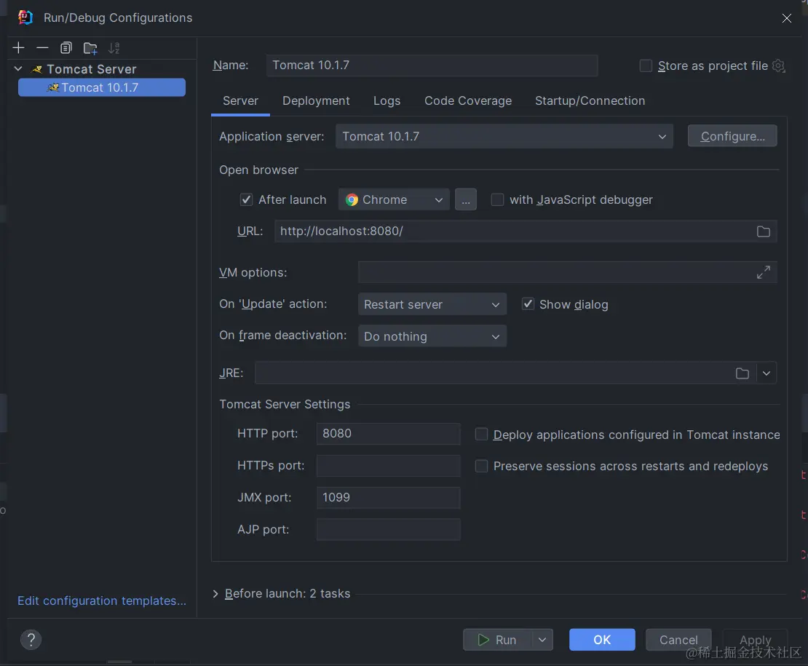Remove selected configuration with minus icon
Viewport: 808px width, 666px height.
(x=42, y=48)
